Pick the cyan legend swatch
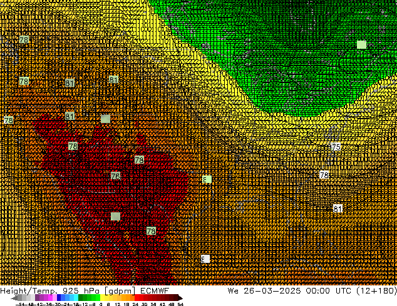This screenshot has width=397, height=306. coord(76,298)
